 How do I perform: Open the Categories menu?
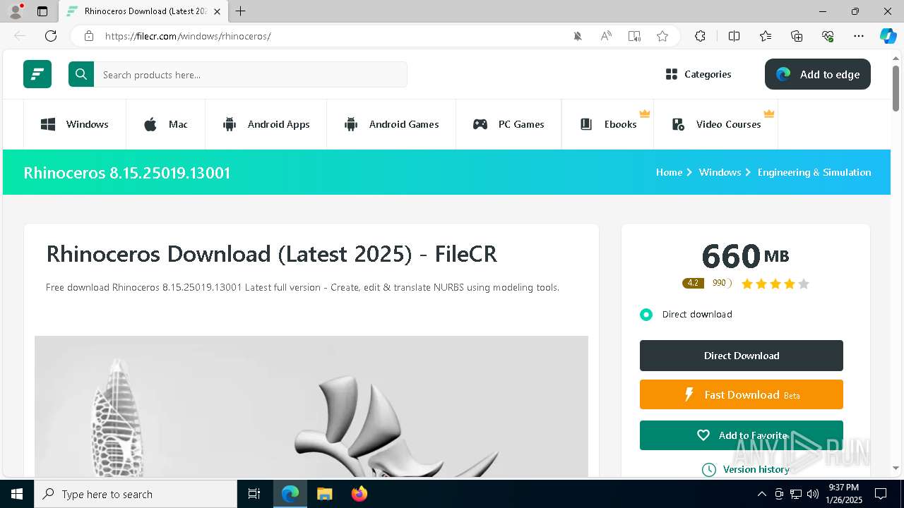(698, 74)
